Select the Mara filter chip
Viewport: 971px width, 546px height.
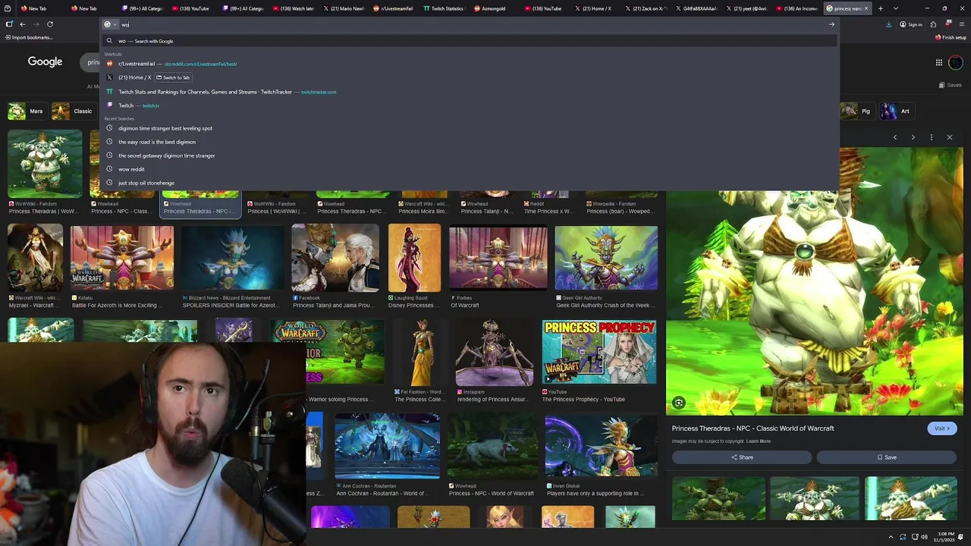pos(27,111)
